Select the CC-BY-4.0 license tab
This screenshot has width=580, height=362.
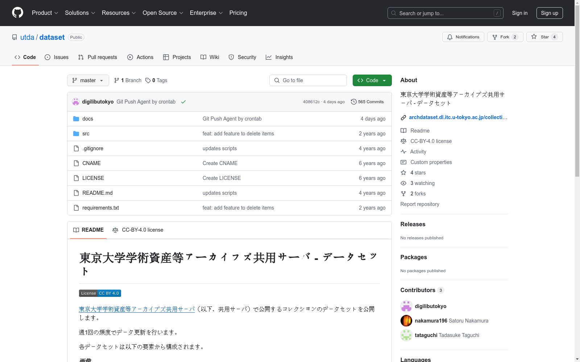pos(138,230)
